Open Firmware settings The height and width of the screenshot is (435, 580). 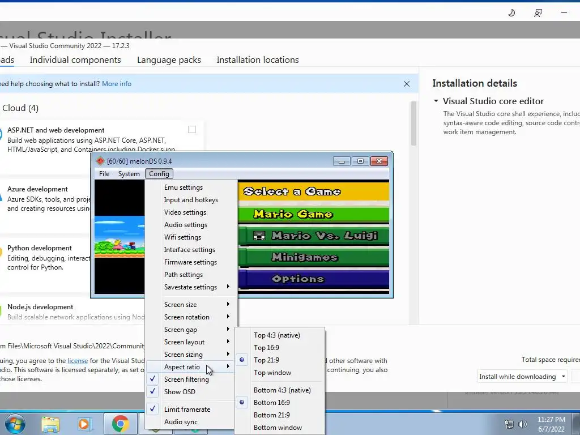(x=190, y=262)
